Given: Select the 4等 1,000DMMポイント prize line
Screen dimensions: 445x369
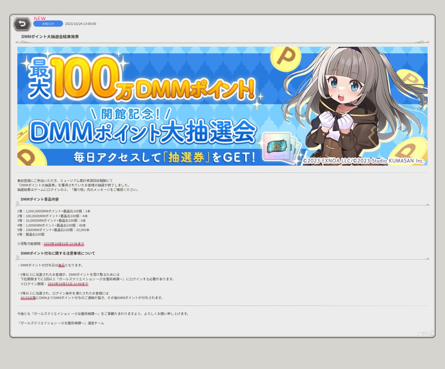Looking at the screenshot, I should (52, 225).
